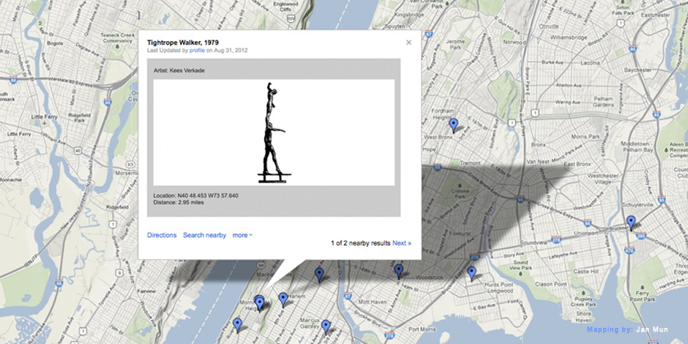The width and height of the screenshot is (688, 344).
Task: Click the text Artist: Kees Verkade
Action: tap(179, 70)
